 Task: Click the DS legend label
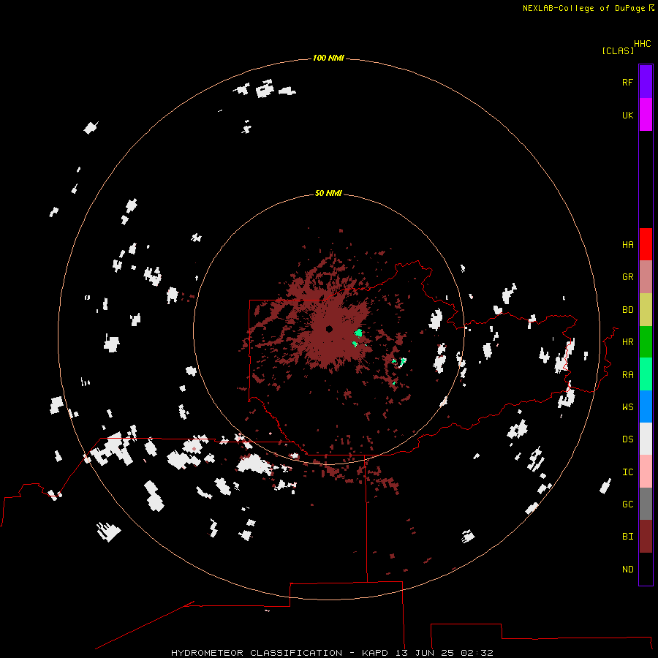pos(627,439)
